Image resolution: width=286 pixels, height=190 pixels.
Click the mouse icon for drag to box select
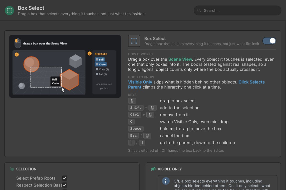(x=132, y=101)
